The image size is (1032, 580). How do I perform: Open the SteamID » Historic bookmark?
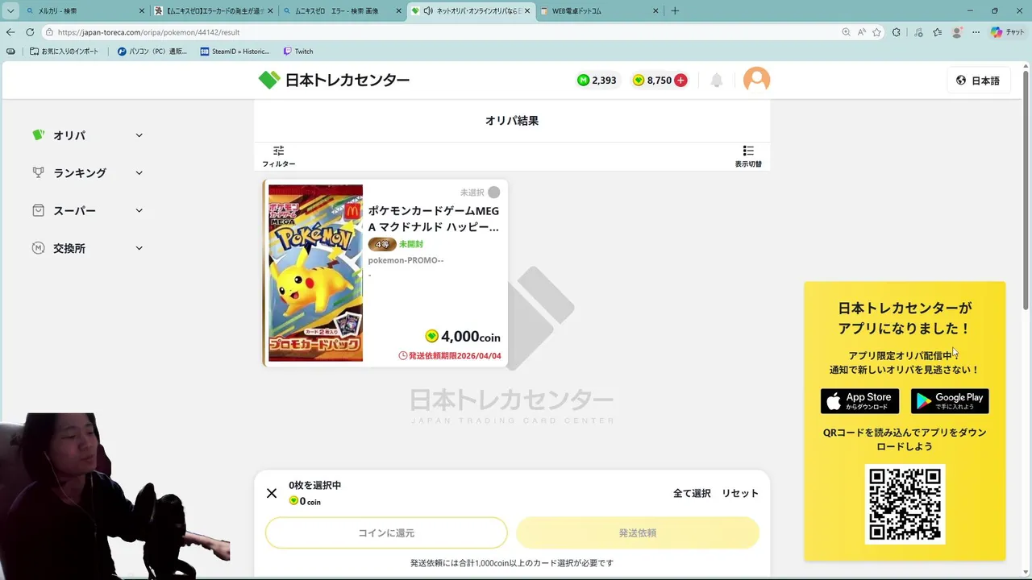pyautogui.click(x=235, y=51)
